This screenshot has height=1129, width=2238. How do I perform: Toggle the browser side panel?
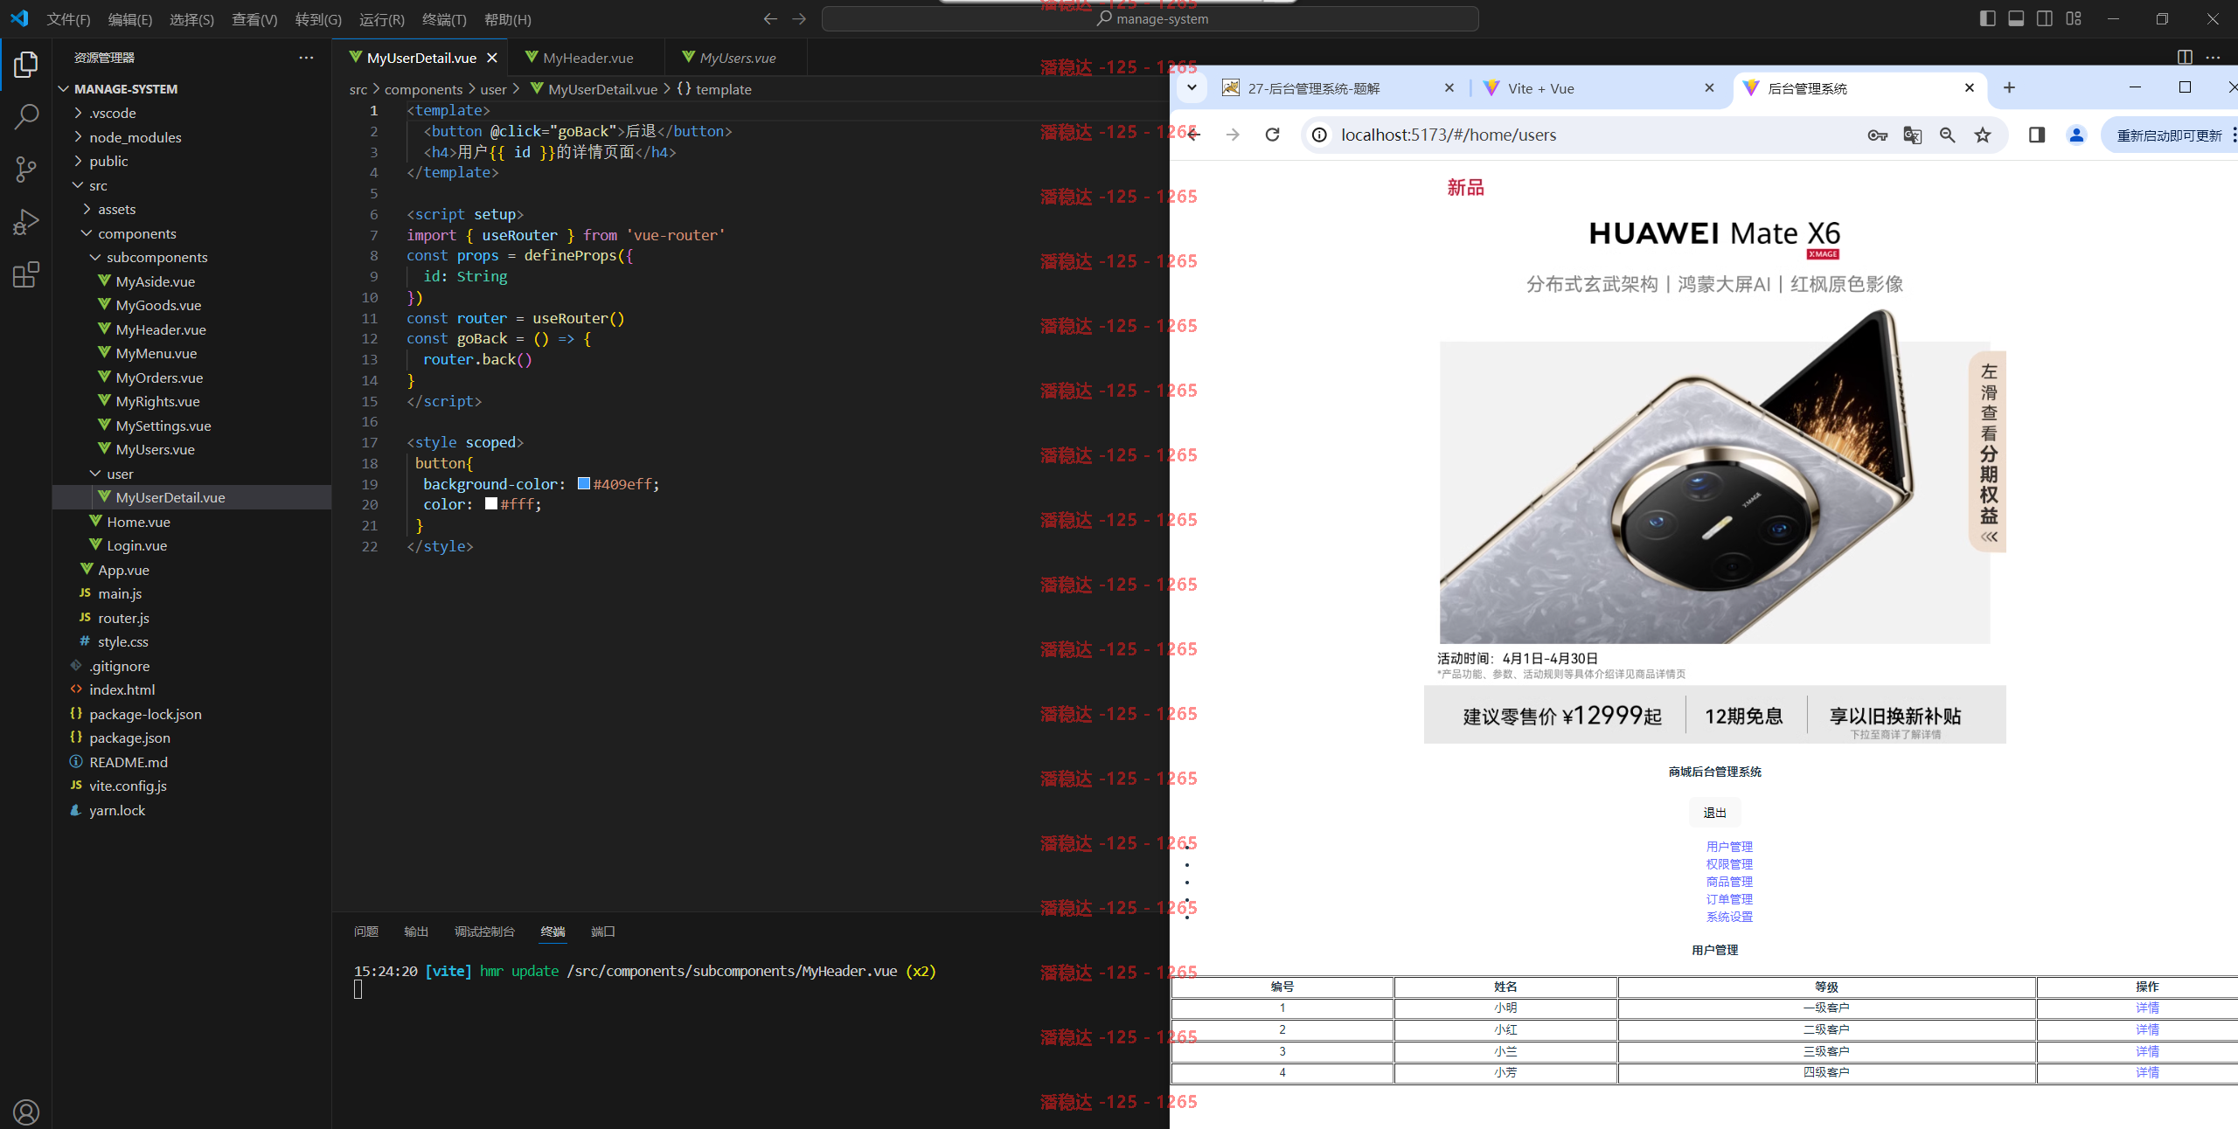point(2037,135)
